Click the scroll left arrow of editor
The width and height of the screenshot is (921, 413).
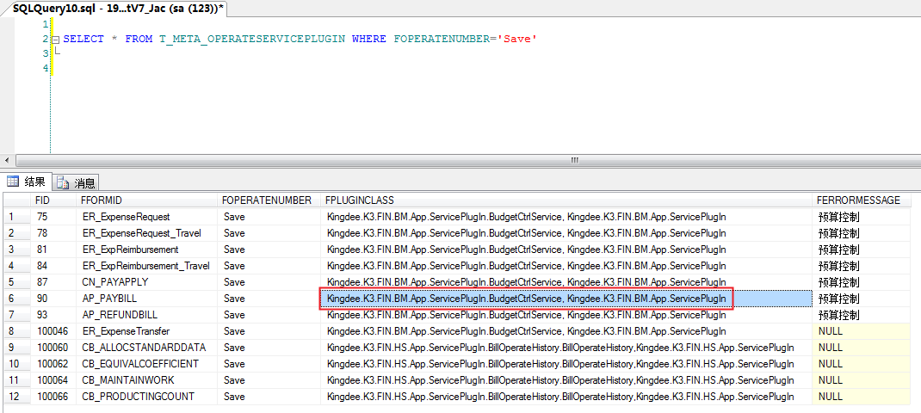click(7, 160)
